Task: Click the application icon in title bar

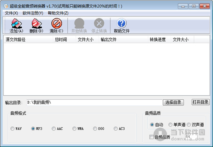Action: [6, 6]
